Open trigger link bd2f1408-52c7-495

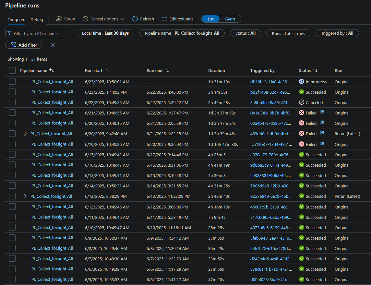coord(270,92)
